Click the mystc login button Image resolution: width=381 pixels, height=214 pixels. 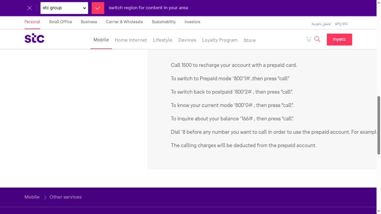pyautogui.click(x=339, y=39)
